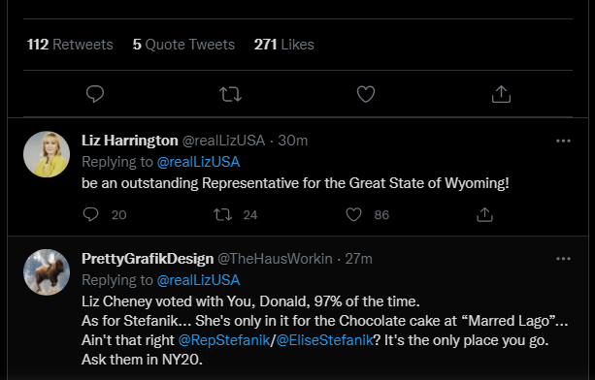Like the main tweet with heart icon
The width and height of the screenshot is (595, 380).
(x=366, y=94)
